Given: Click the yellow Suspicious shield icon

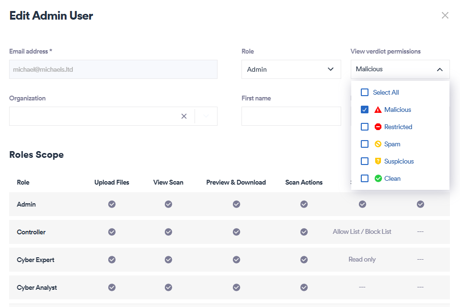Looking at the screenshot, I should click(x=378, y=161).
